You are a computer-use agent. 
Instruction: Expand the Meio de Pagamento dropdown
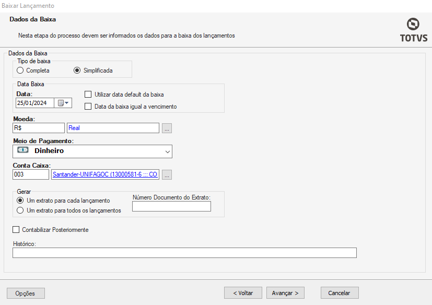(167, 151)
